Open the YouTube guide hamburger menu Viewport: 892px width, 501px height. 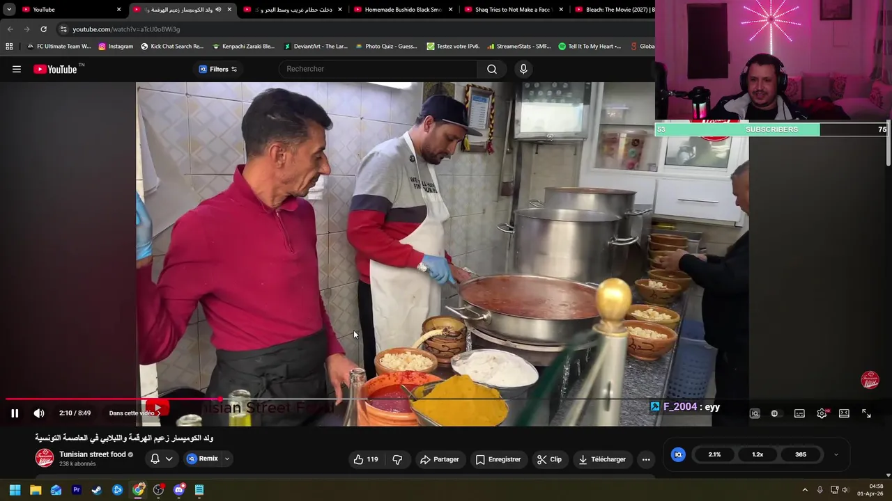(x=17, y=69)
